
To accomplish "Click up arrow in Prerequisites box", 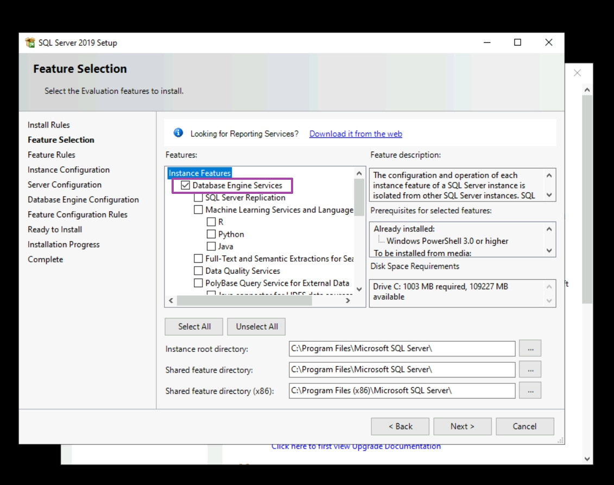I will [x=549, y=229].
